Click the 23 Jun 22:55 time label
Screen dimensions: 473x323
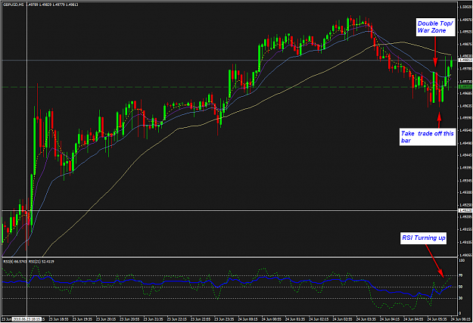[201, 319]
